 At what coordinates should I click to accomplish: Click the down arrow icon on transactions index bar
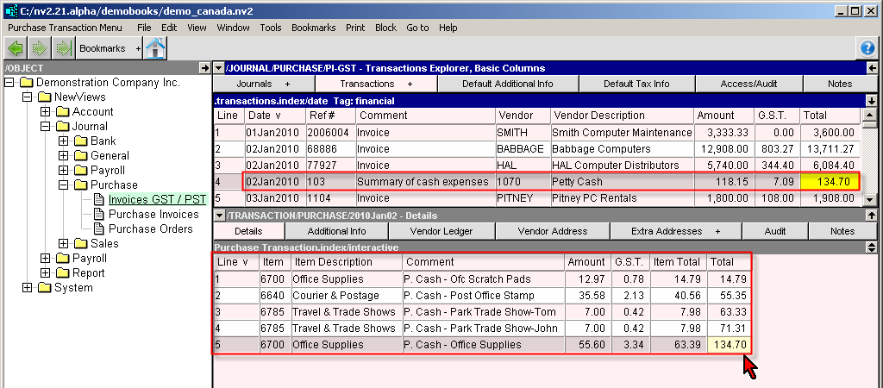870,101
